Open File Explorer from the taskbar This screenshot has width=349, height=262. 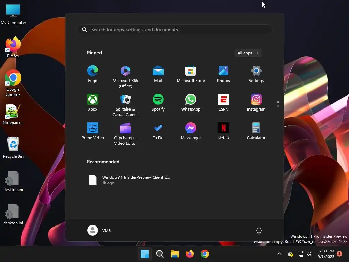coord(175,254)
